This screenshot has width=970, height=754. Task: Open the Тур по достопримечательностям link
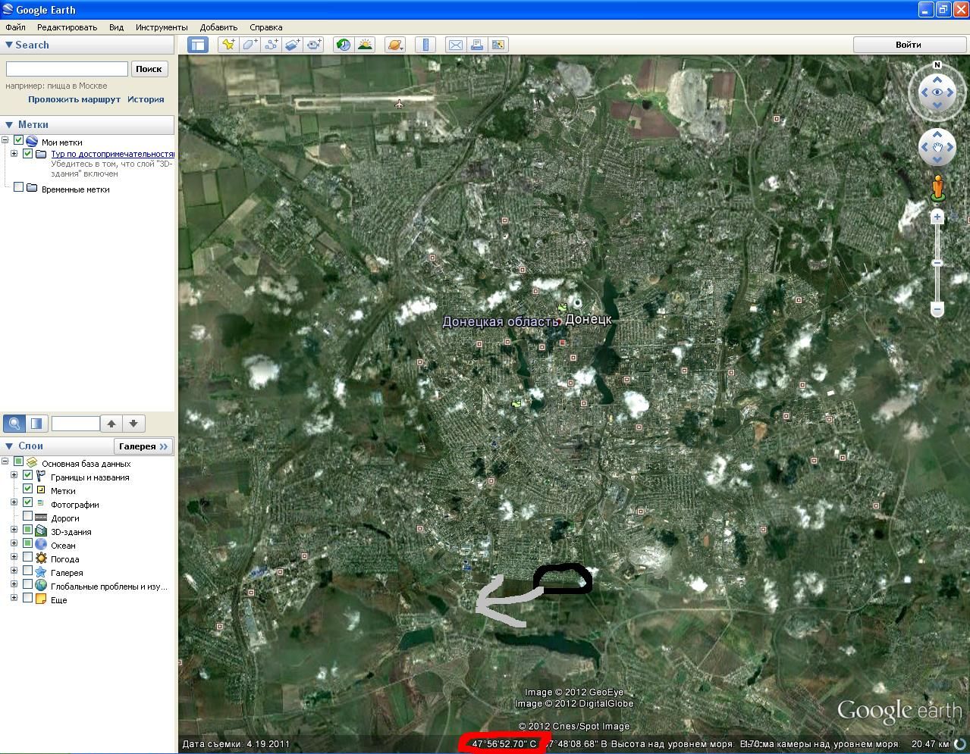click(x=112, y=154)
